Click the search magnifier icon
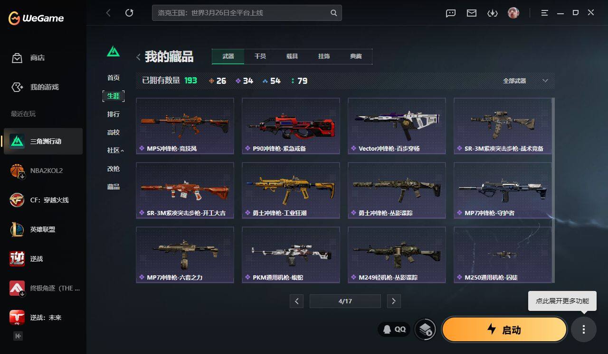The height and width of the screenshot is (354, 608). coord(334,13)
